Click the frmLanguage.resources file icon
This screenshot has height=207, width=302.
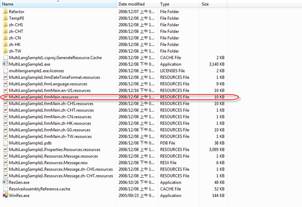(x=6, y=84)
